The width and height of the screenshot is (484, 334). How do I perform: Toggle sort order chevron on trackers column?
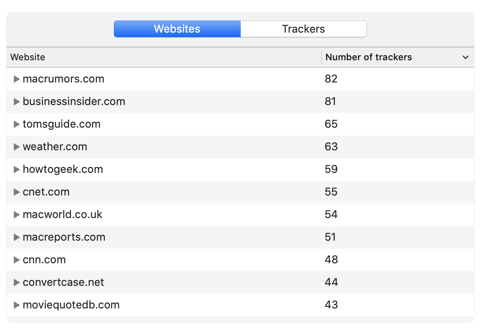click(465, 57)
